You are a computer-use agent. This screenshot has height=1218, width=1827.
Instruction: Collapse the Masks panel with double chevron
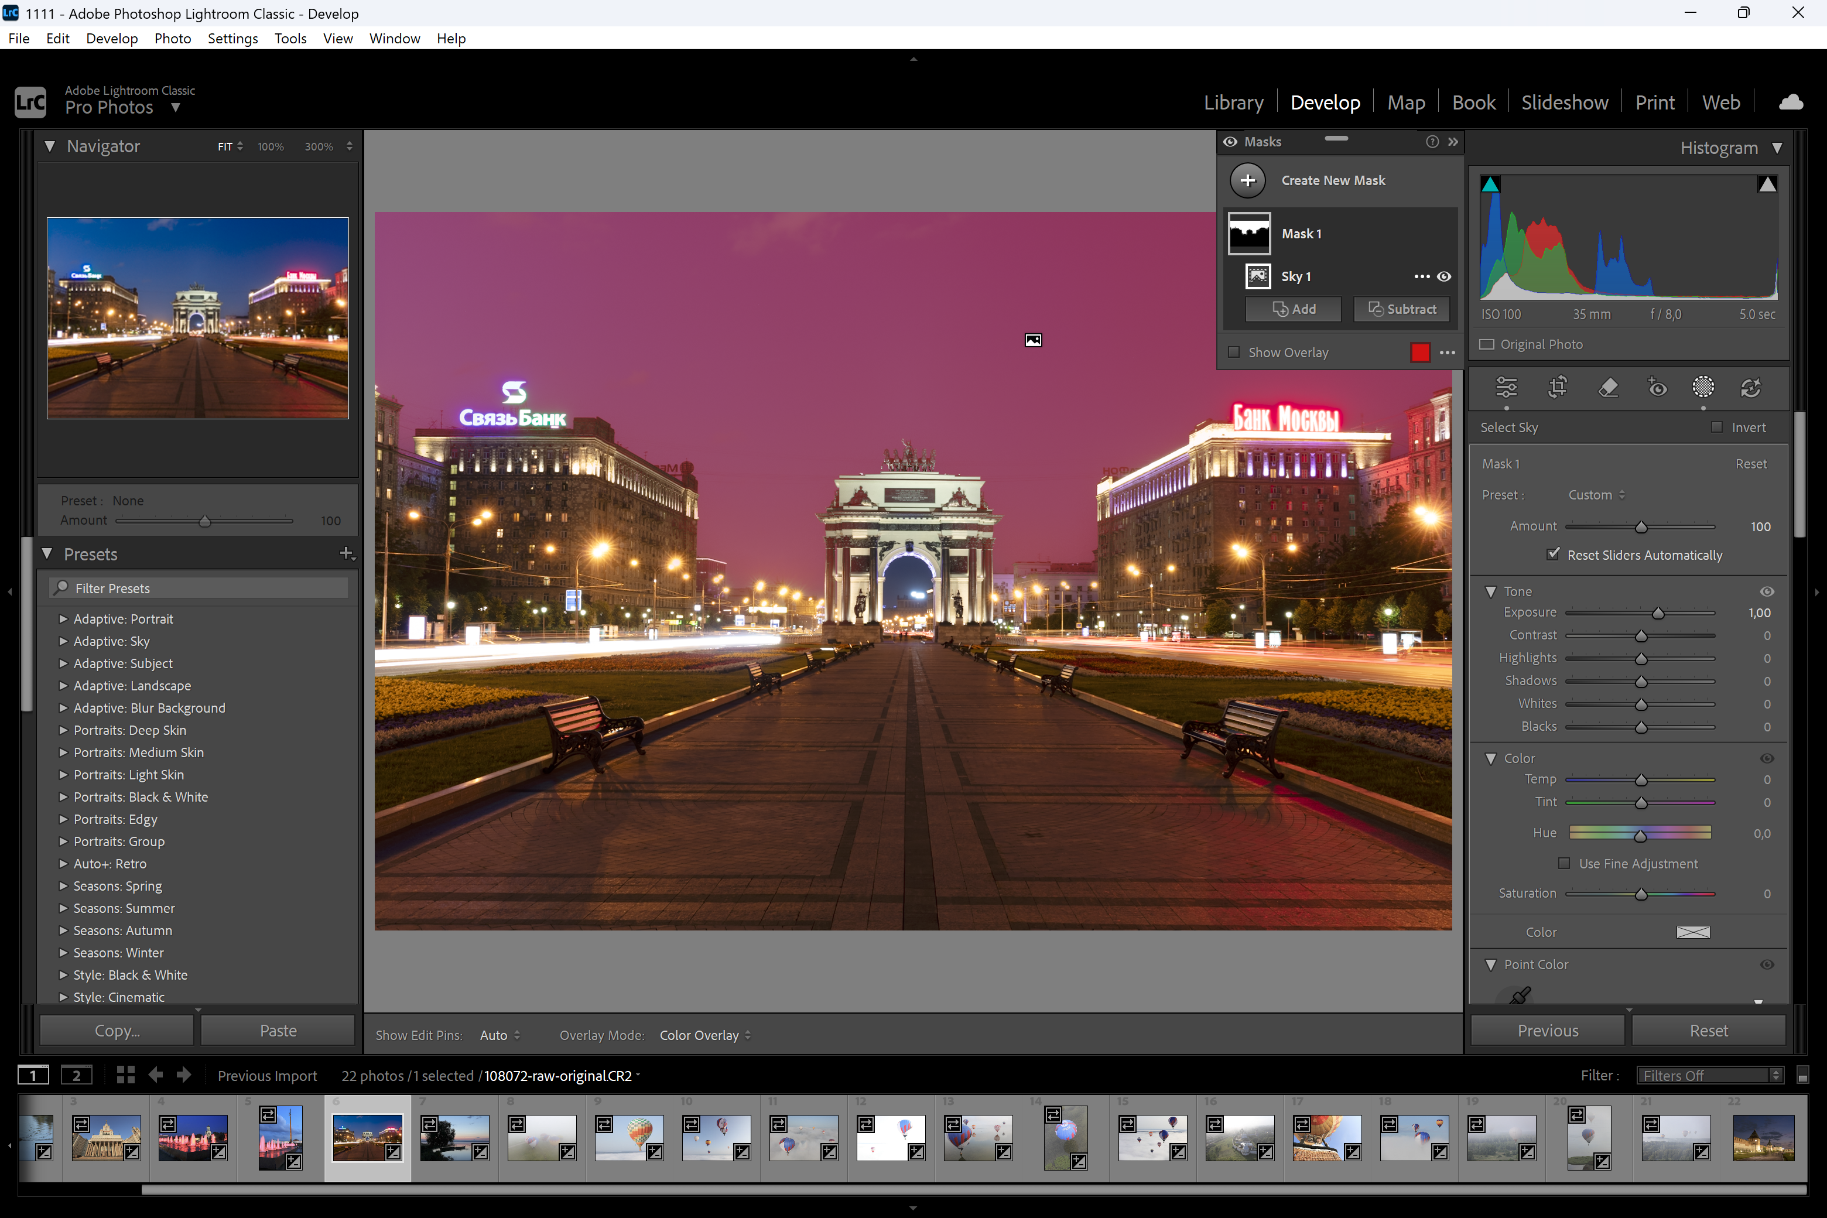(1453, 141)
